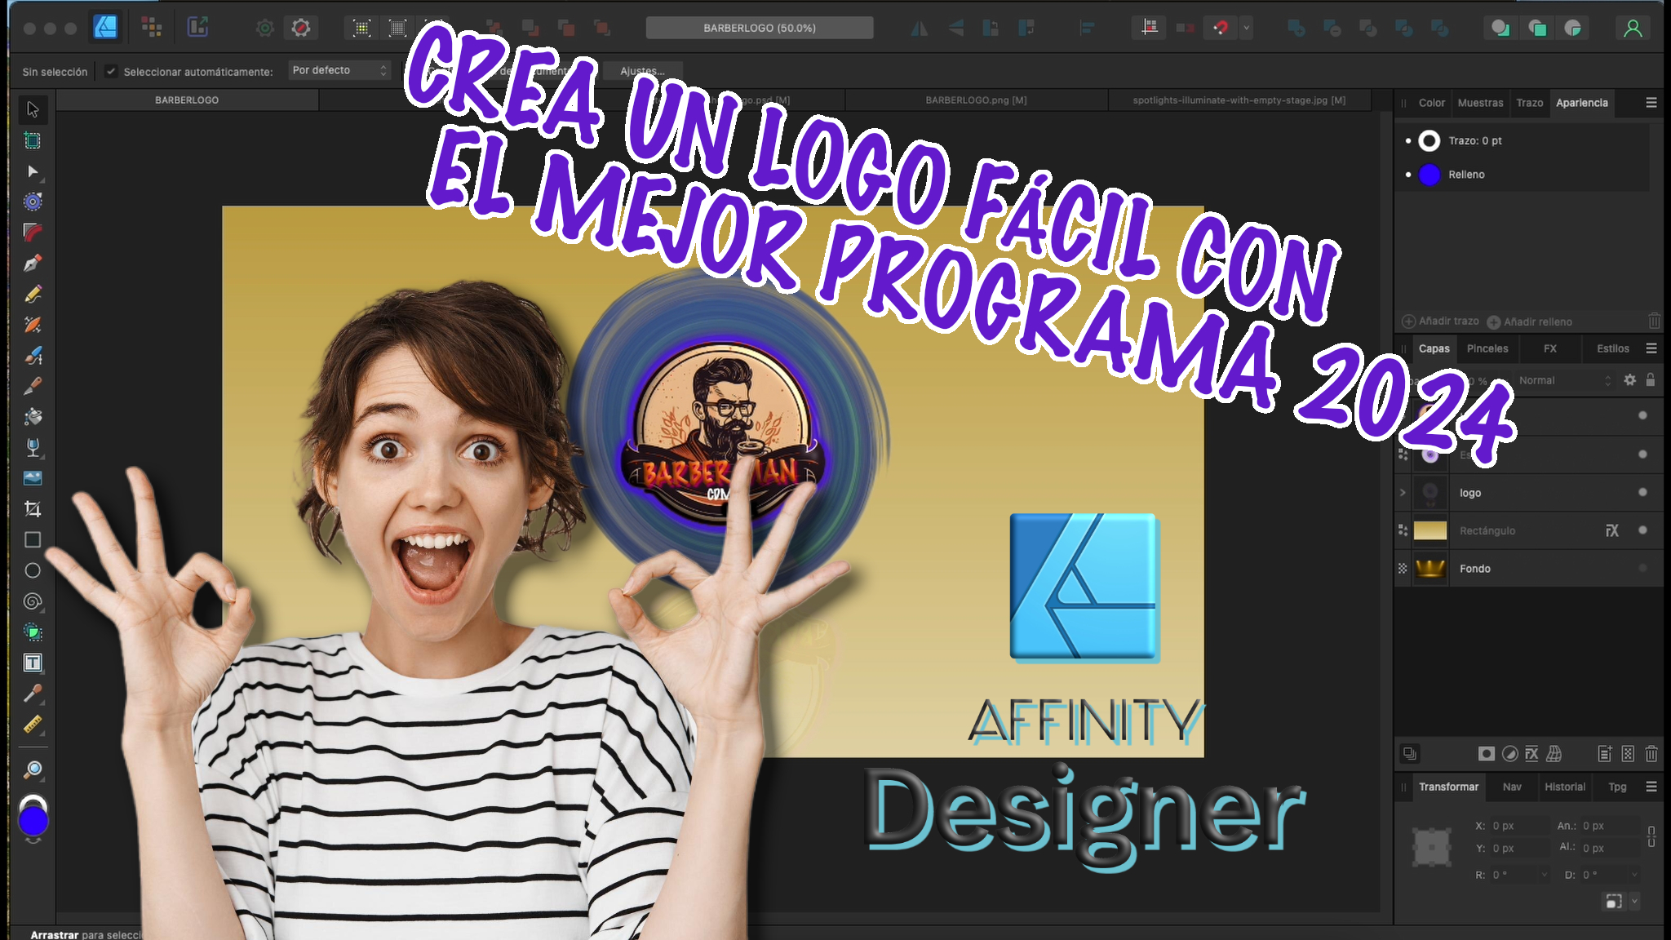Click Trazo stroke ring swatch in Apariencia
1671x940 pixels.
click(x=1429, y=141)
